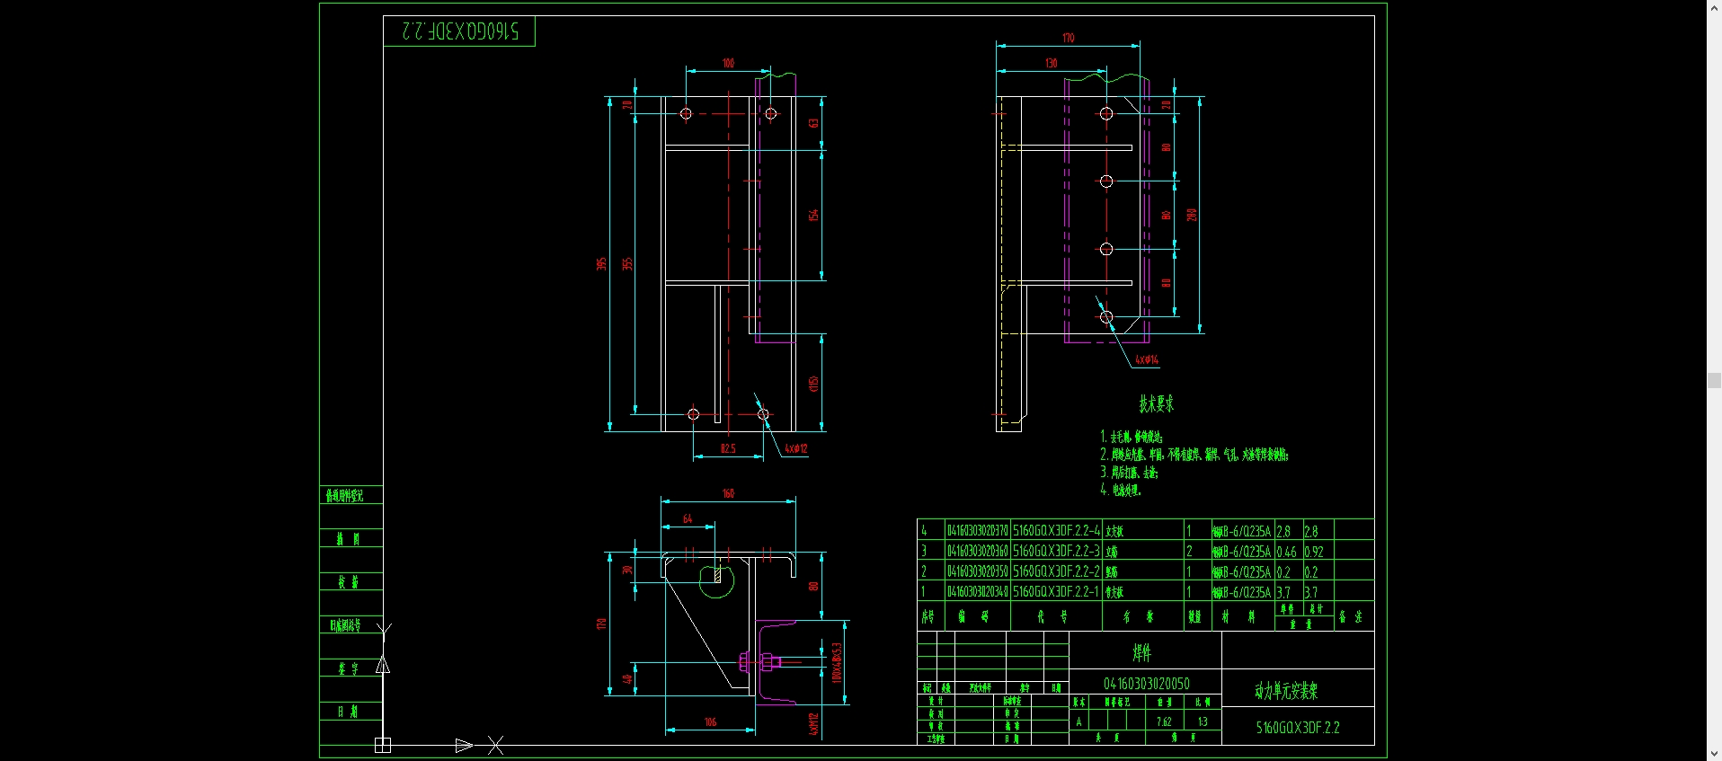This screenshot has width=1722, height=761.
Task: Select the 7.62 weight value
Action: [1164, 721]
